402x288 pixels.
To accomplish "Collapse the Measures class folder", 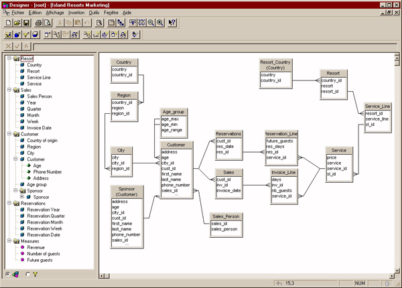I will pos(8,240).
